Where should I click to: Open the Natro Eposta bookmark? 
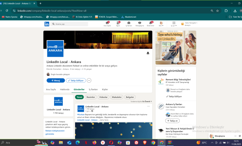coord(9,17)
